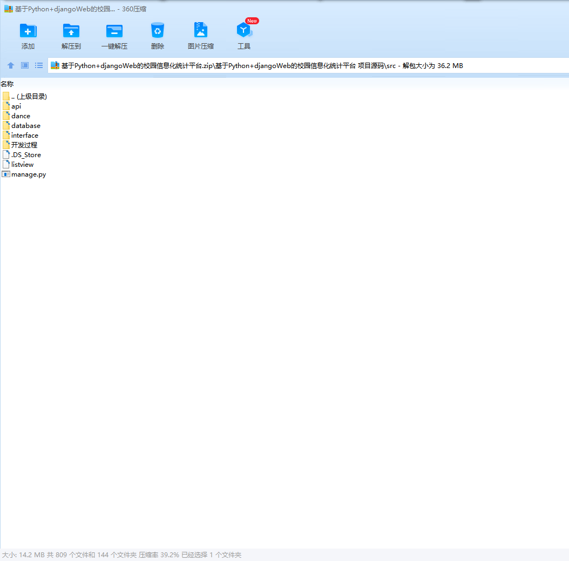The height and width of the screenshot is (561, 569).
Task: Click the "database" folder name
Action: coord(26,126)
